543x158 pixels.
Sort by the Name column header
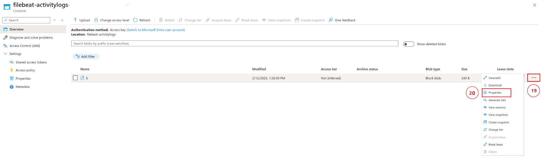[x=85, y=69]
